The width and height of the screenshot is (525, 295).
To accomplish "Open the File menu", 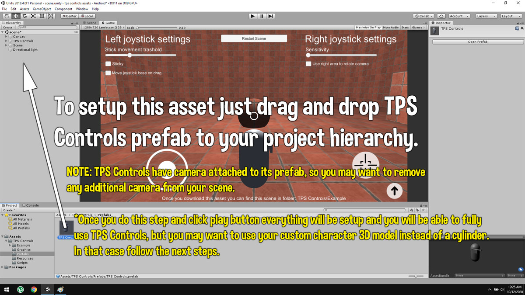I will point(4,9).
